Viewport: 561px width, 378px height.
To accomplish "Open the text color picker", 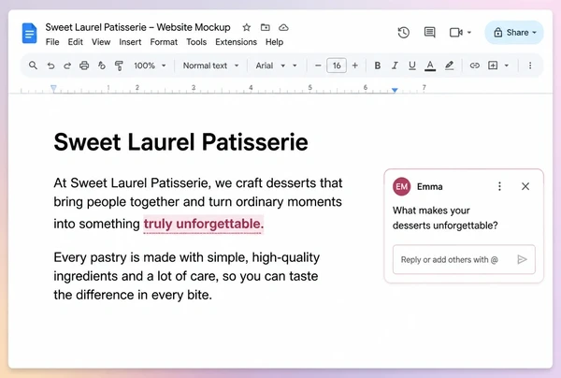I will point(430,65).
